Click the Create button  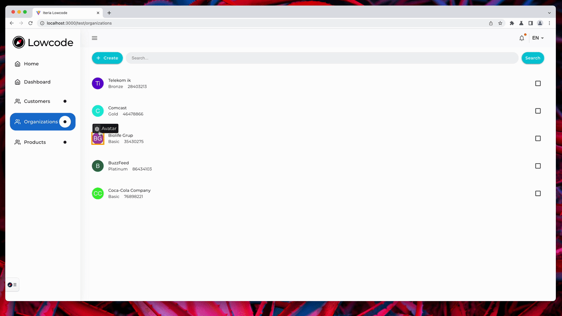point(107,58)
